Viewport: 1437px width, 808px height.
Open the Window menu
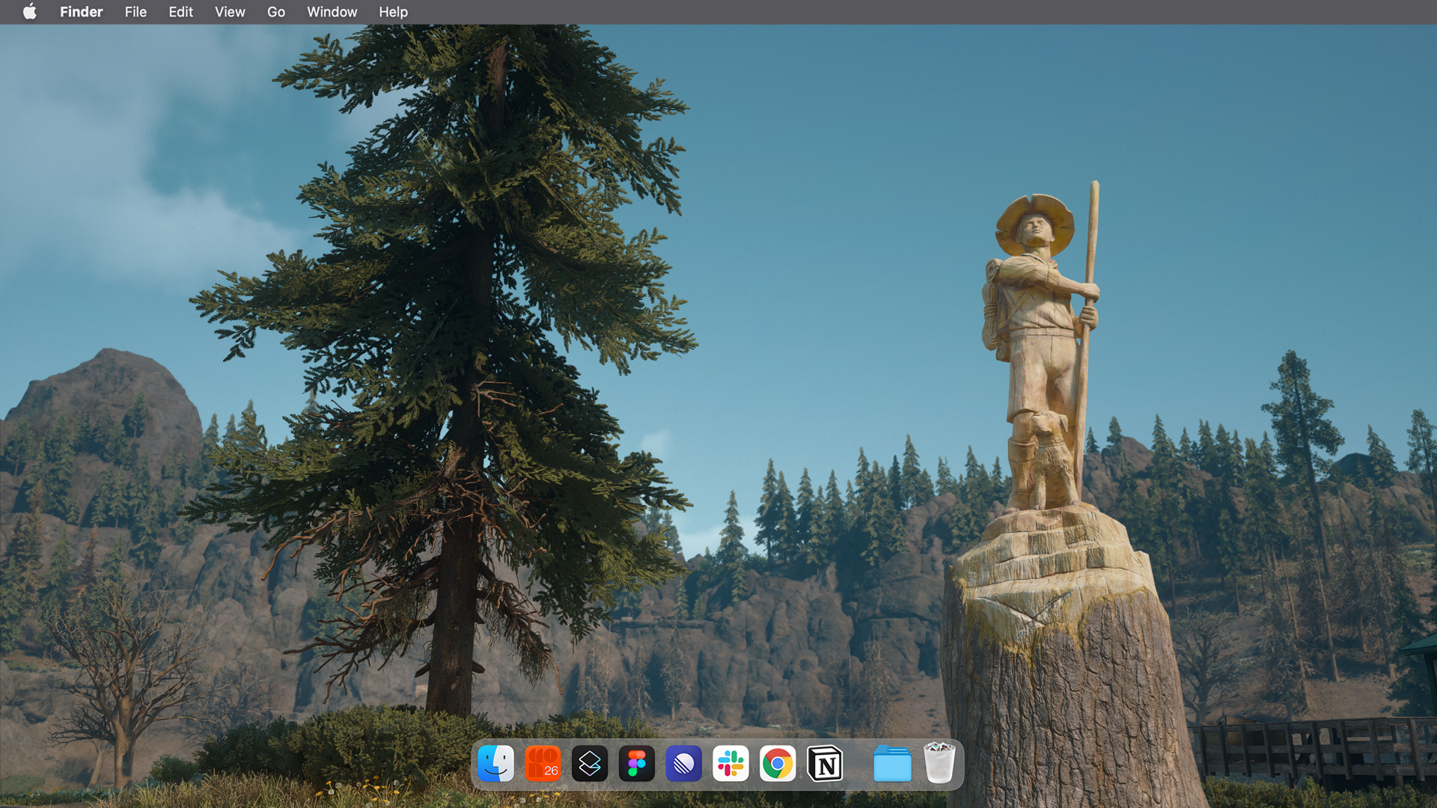pyautogui.click(x=332, y=12)
